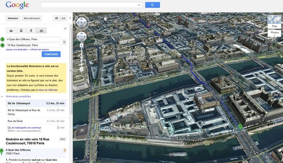Viewport: 283px width, 163px height.
Task: Choose public transit bus icon
Action: pyautogui.click(x=21, y=31)
